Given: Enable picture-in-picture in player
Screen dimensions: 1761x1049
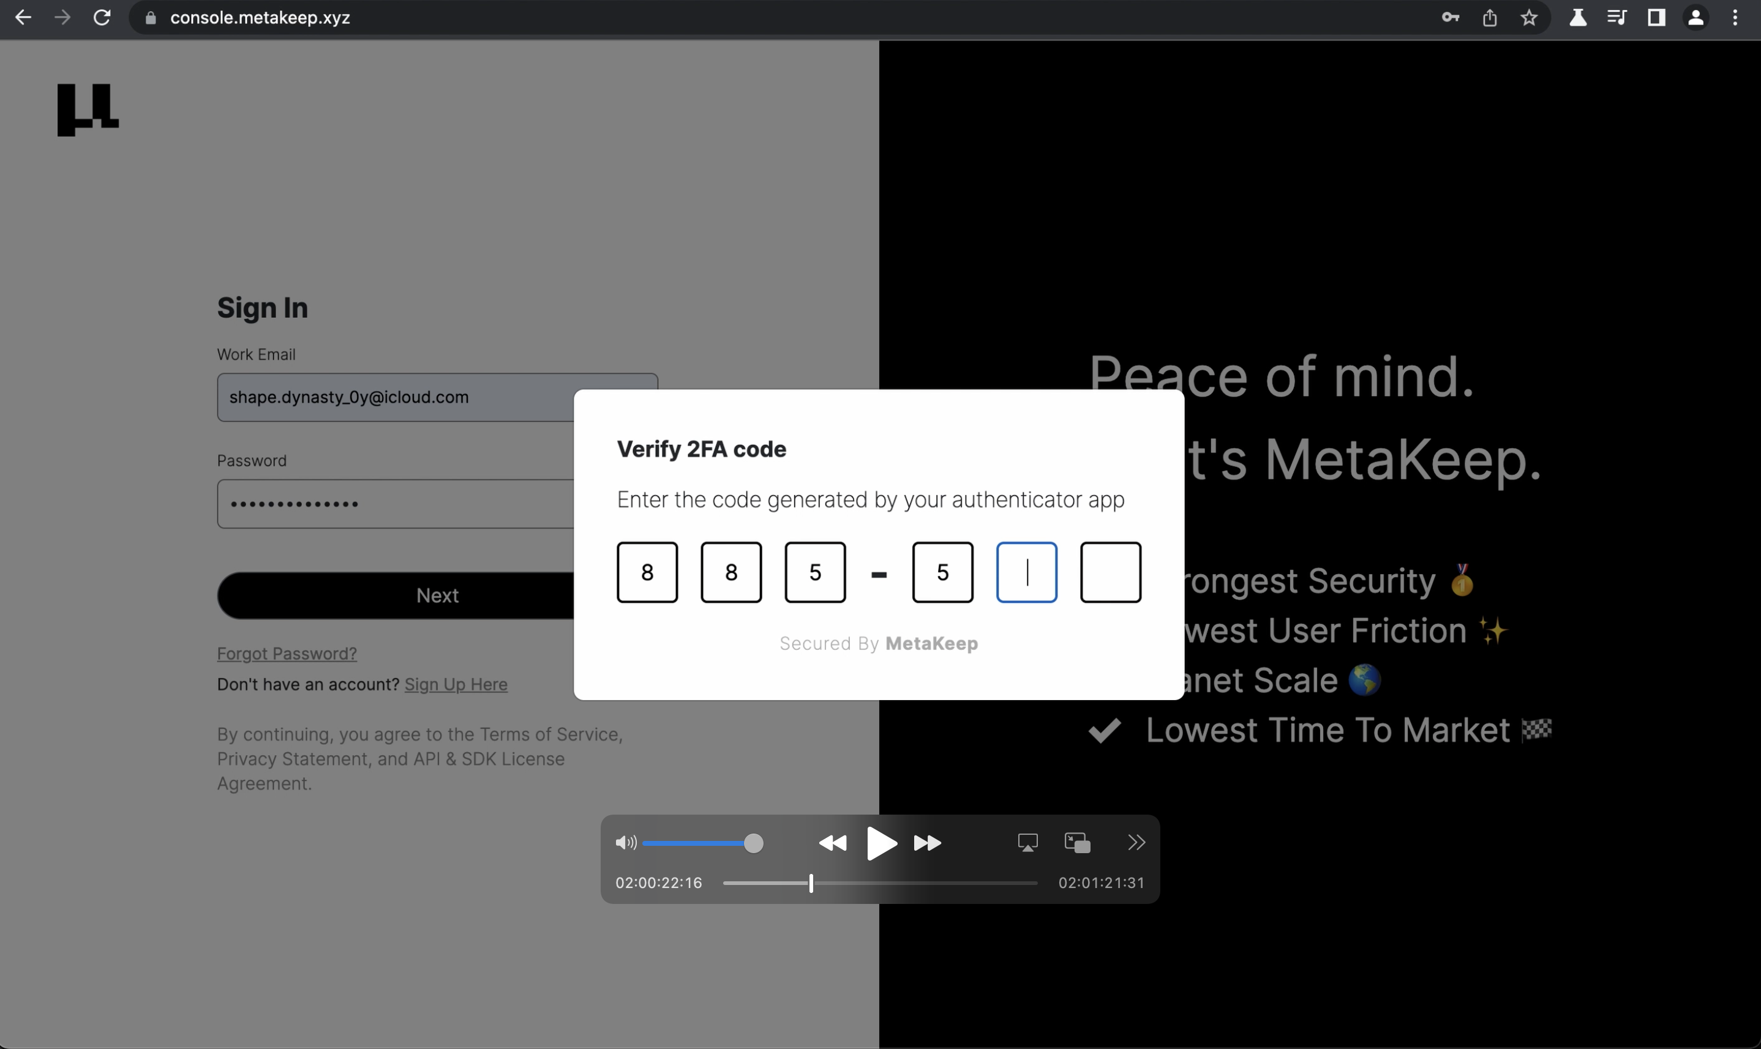Looking at the screenshot, I should tap(1077, 843).
